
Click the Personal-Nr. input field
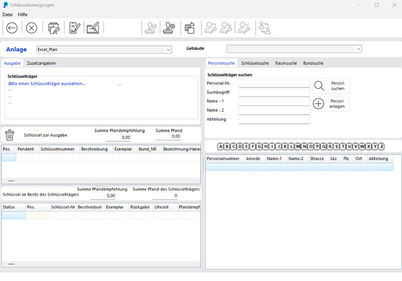274,84
